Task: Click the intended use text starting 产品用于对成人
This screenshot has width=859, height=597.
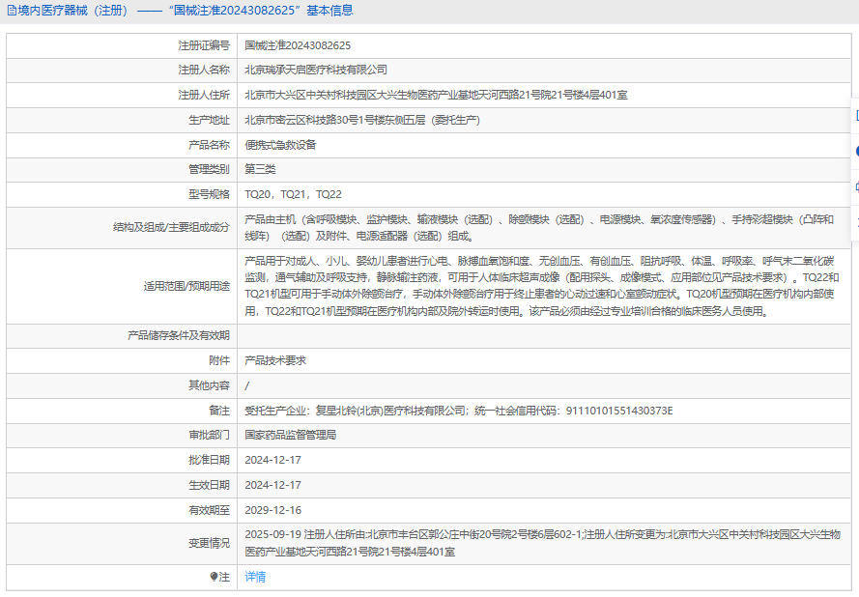Action: click(x=542, y=286)
